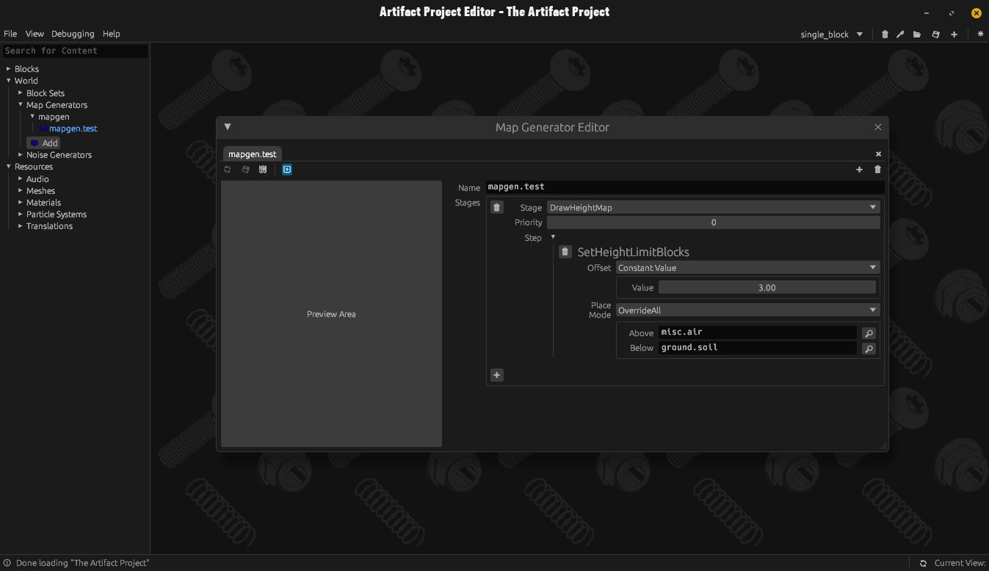Delete the DrawHeightMap stage with its trash icon
989x571 pixels.
coord(497,208)
